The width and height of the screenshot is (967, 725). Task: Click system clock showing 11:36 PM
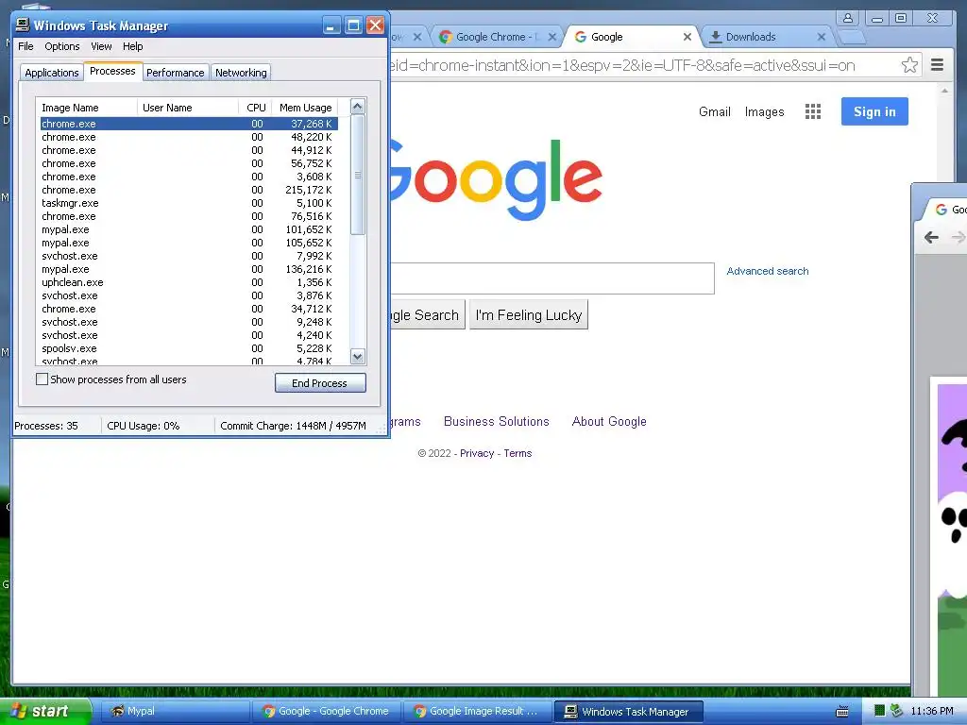[x=931, y=711]
